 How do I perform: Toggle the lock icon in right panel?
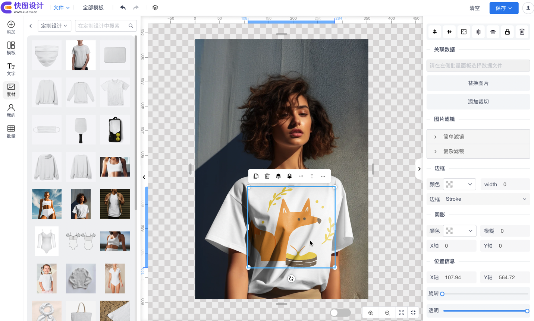click(508, 32)
